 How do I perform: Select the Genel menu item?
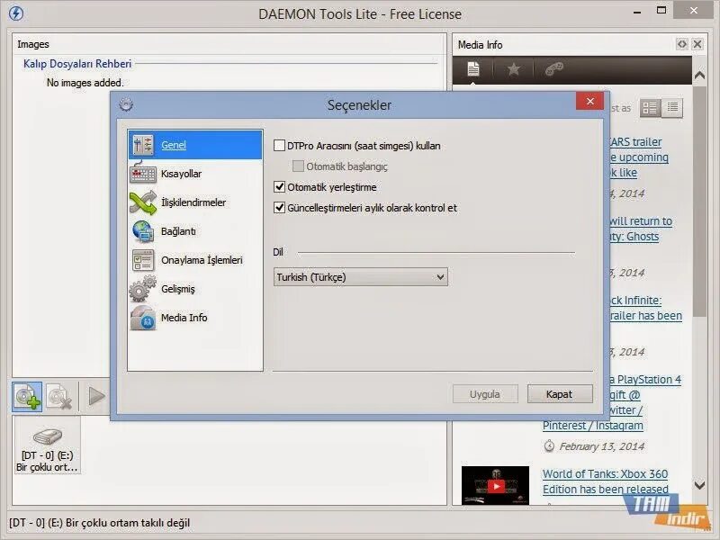click(x=195, y=145)
